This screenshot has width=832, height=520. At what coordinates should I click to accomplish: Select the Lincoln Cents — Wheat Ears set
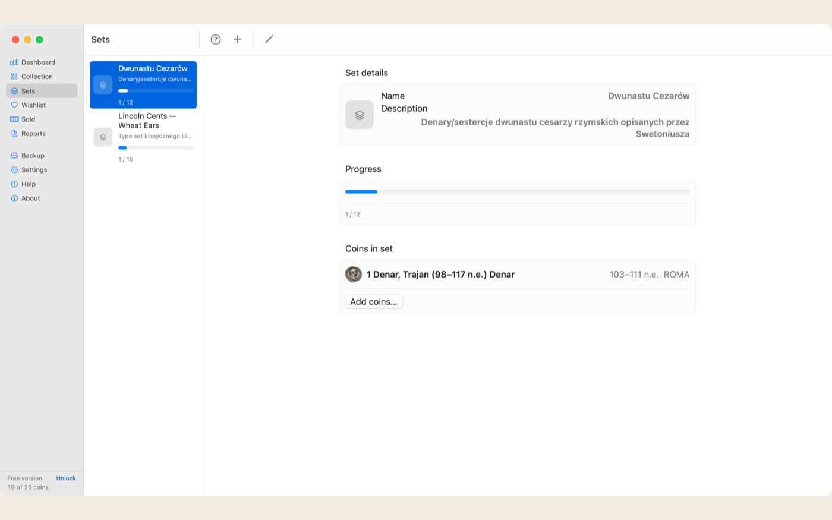tap(143, 137)
